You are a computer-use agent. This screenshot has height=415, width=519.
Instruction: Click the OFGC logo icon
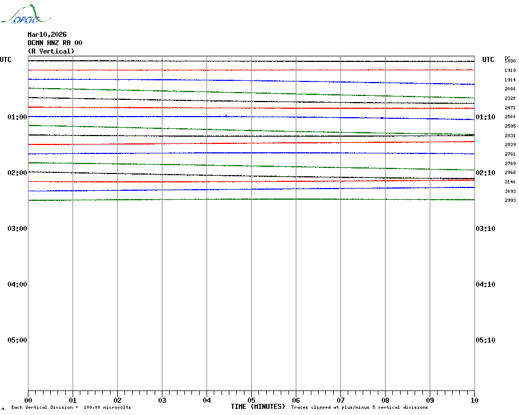coord(26,13)
